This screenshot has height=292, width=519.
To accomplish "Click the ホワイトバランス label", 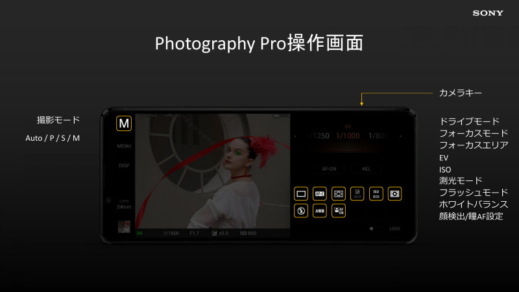I will pos(474,204).
